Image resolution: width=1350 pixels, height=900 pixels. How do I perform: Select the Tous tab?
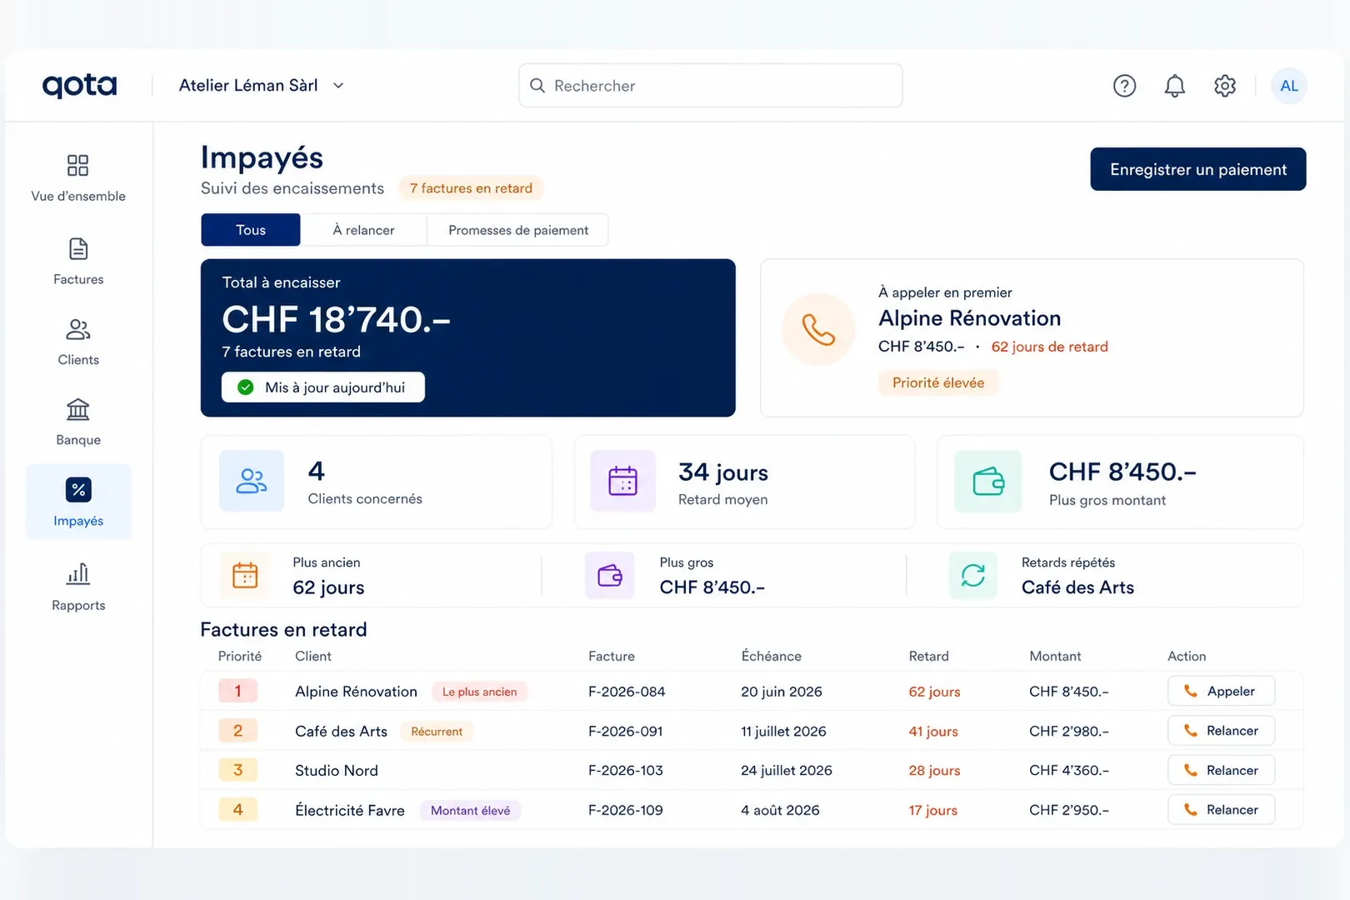[x=251, y=230]
